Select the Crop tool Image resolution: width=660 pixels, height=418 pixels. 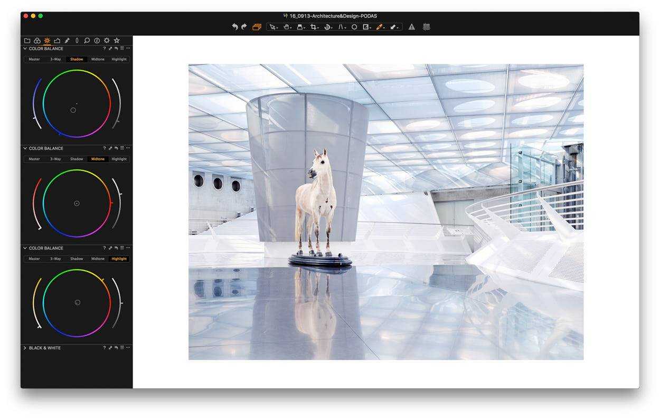point(314,27)
